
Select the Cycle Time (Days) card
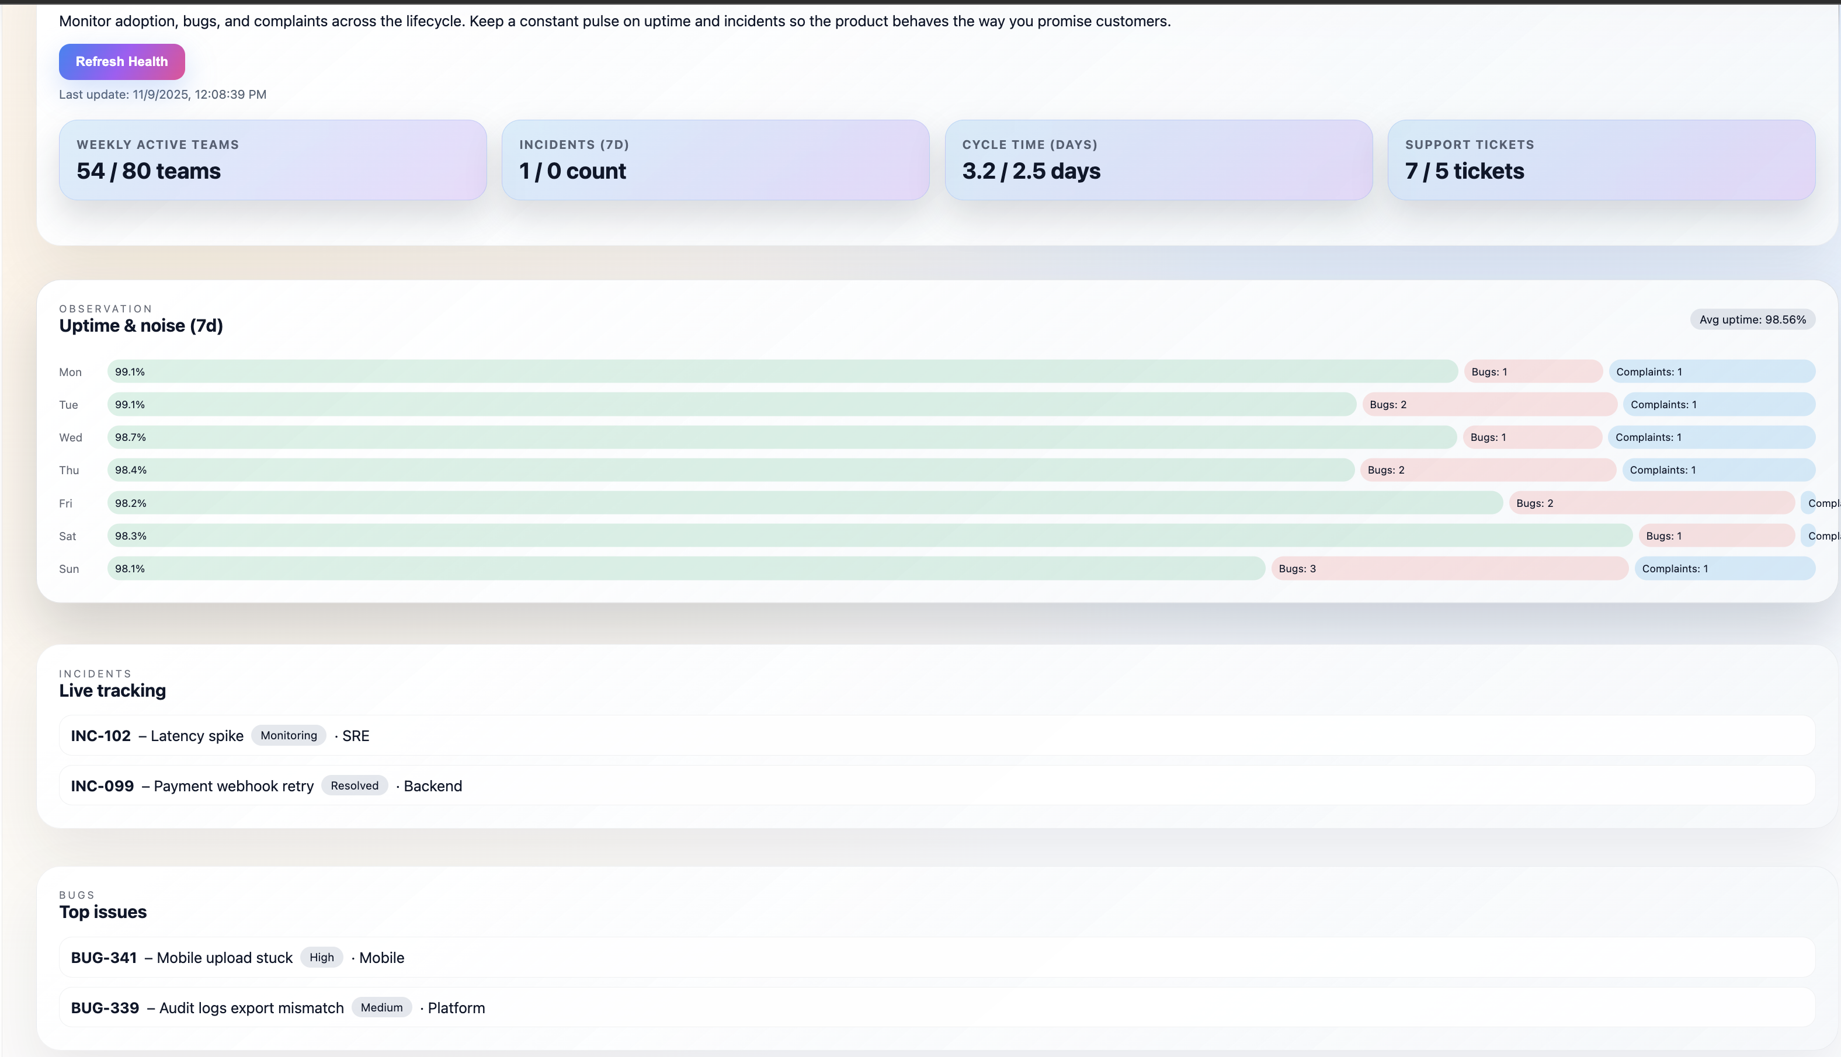1158,159
